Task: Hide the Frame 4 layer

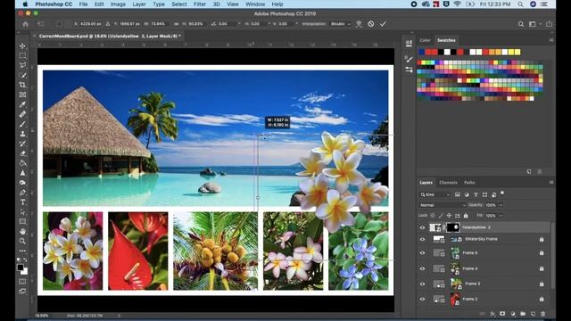Action: coord(422,268)
